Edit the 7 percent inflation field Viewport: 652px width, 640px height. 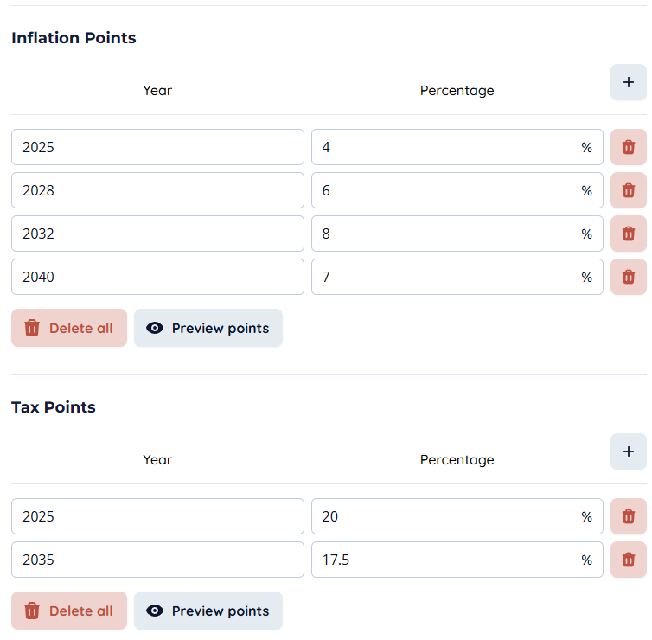pos(445,277)
